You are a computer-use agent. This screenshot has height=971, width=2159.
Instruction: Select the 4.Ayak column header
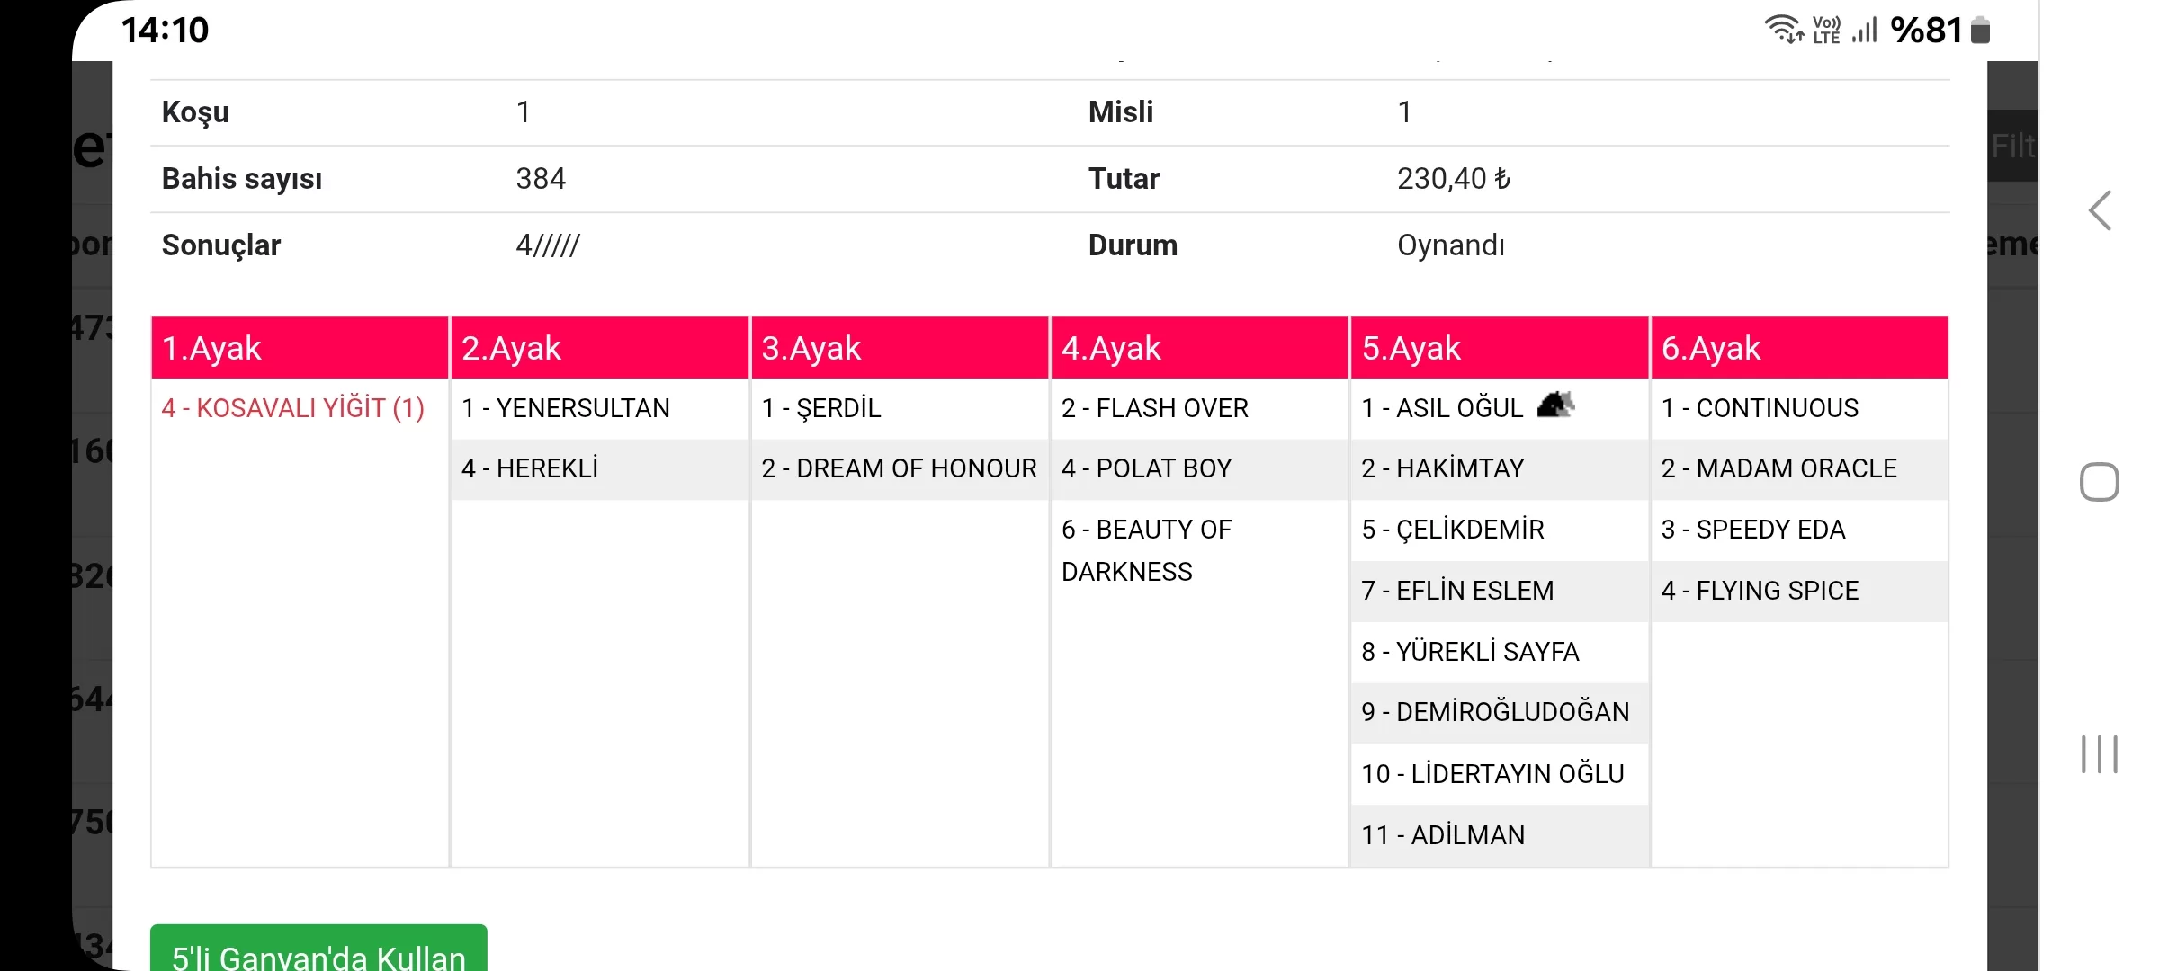pos(1199,348)
